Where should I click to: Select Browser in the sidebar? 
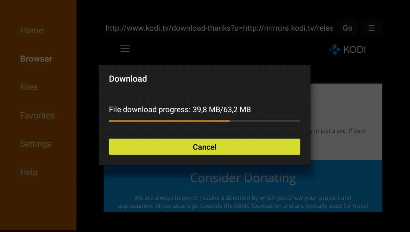pyautogui.click(x=36, y=59)
